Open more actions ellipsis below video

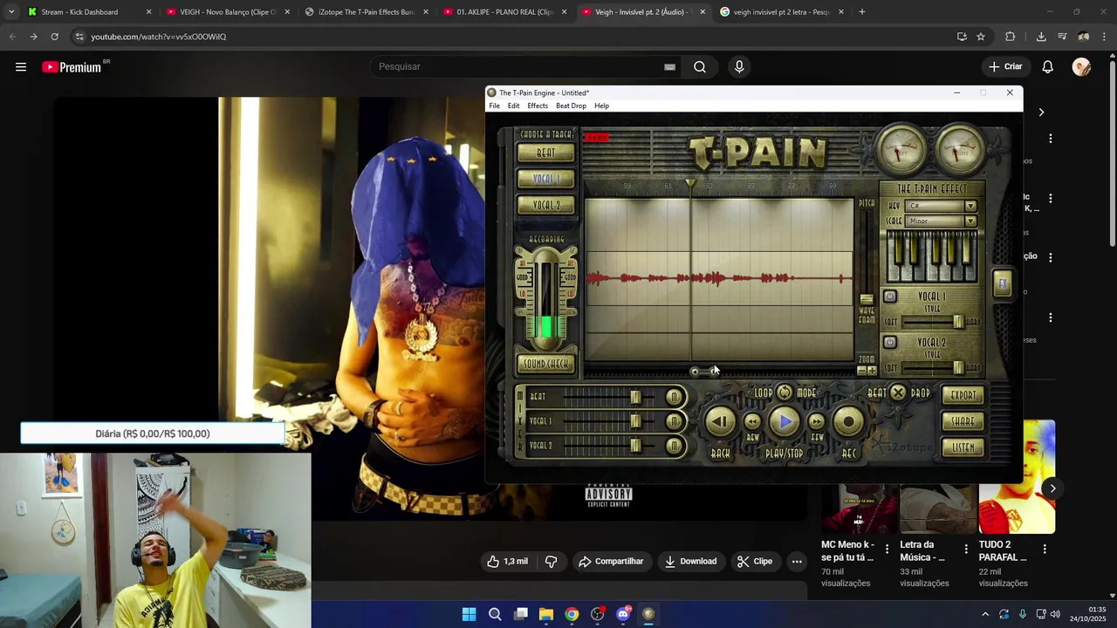click(x=797, y=562)
